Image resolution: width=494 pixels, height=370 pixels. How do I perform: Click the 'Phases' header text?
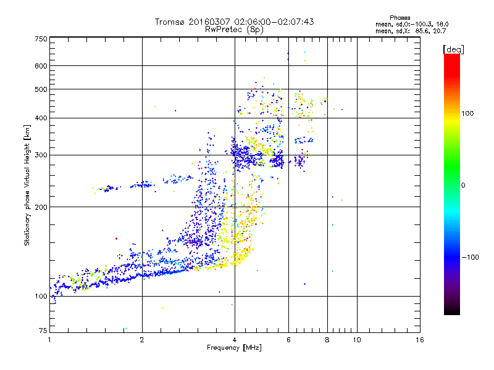click(x=400, y=18)
